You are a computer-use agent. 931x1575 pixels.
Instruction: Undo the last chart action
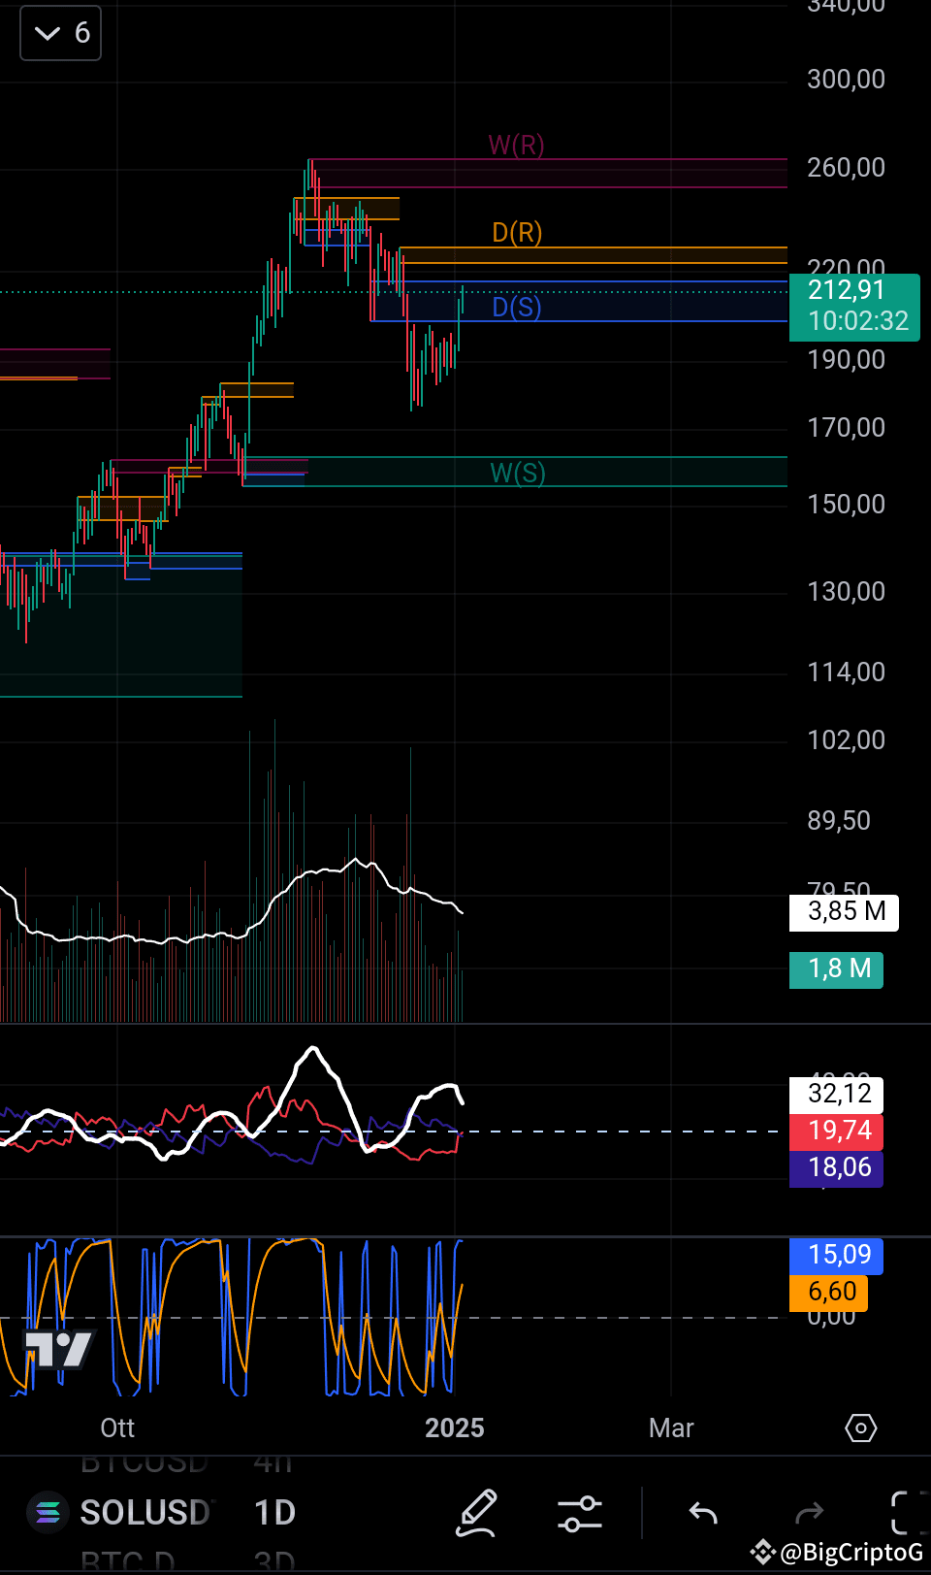click(x=703, y=1513)
